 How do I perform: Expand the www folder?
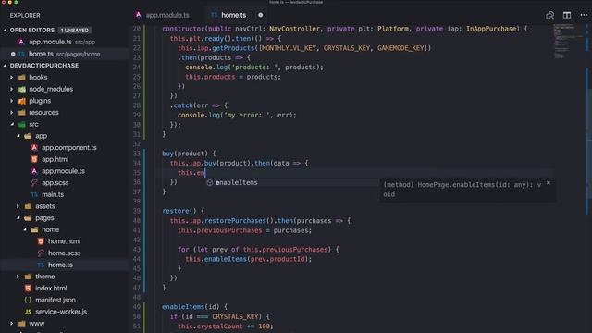tap(12, 323)
